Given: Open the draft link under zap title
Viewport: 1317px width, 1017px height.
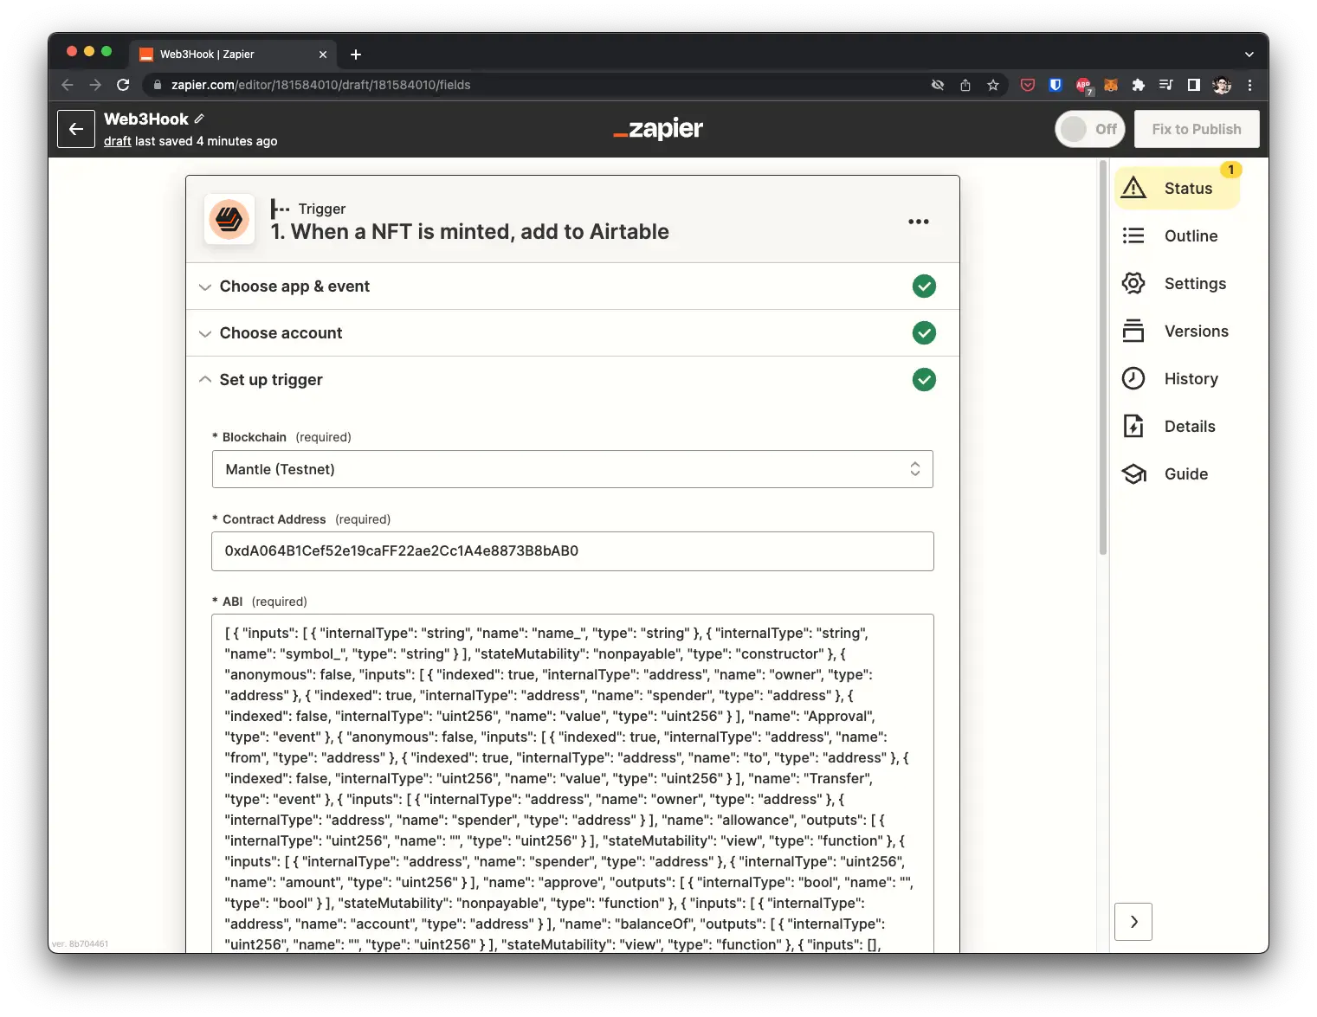Looking at the screenshot, I should click(x=118, y=141).
